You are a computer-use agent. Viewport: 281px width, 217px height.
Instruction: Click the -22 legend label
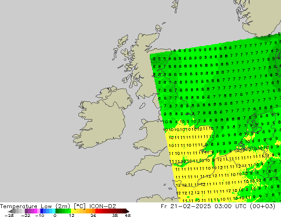[26, 215]
